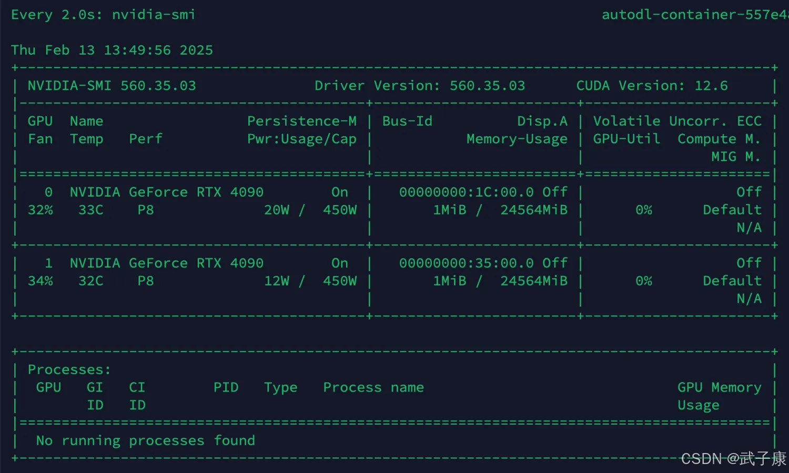Screen dimensions: 789x473
Task: Click bus ID '00000000:1C:00.0'
Action: [x=467, y=192]
